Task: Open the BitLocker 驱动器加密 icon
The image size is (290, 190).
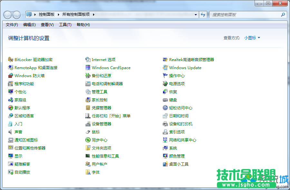Action: point(11,59)
